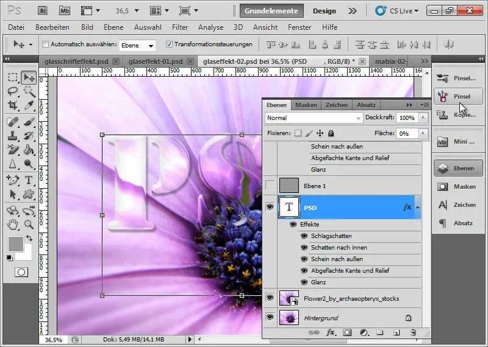This screenshot has width=488, height=347.
Task: Launch Adobe Bridge from top bar
Action: [x=43, y=11]
